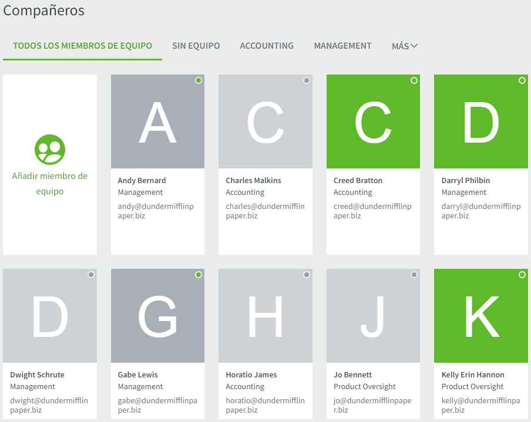Switch to the Sin equipo tab

click(x=196, y=46)
